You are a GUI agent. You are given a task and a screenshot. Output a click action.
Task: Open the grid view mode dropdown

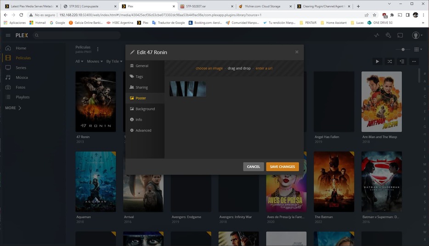pyautogui.click(x=418, y=49)
